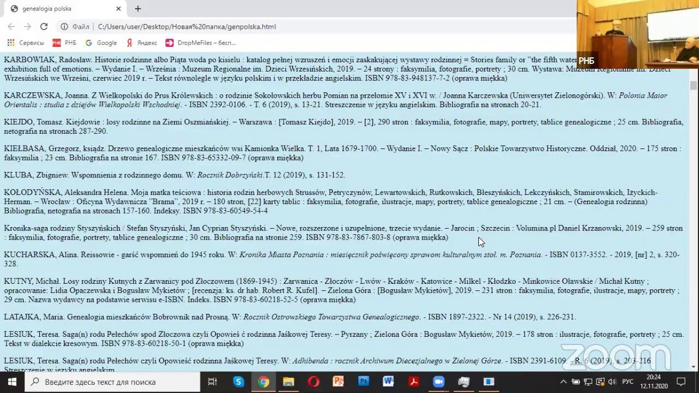Click the italic title Rocznik Dobrzyński
Viewport: 699px width, 393px height.
point(230,175)
